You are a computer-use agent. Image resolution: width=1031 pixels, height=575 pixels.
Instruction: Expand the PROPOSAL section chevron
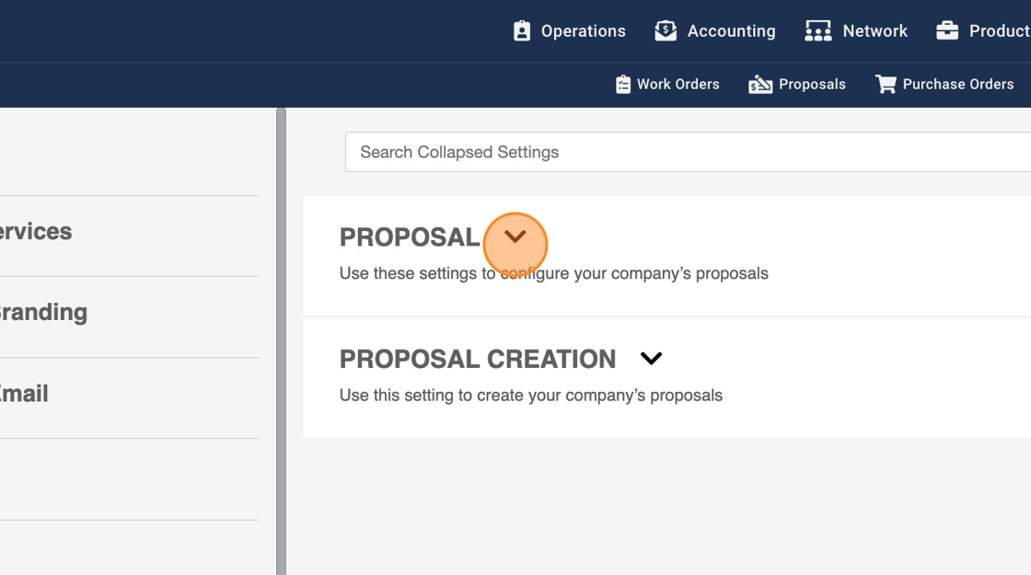515,236
